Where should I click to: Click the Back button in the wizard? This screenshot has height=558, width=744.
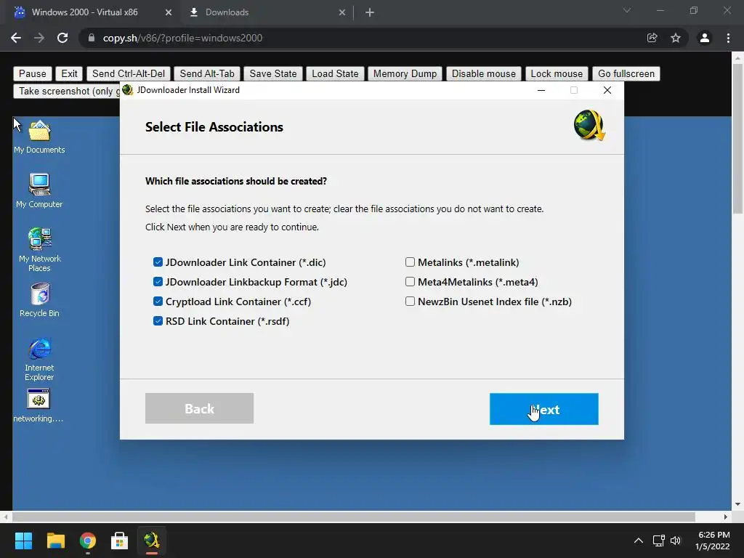click(x=199, y=408)
